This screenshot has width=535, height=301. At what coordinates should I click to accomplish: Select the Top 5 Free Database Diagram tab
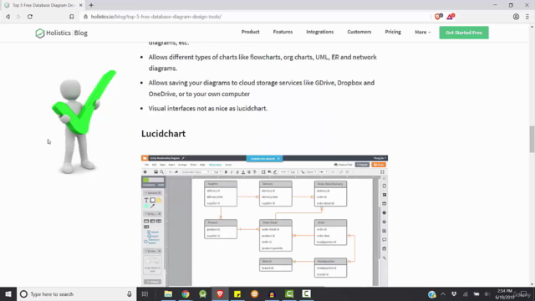pyautogui.click(x=43, y=5)
